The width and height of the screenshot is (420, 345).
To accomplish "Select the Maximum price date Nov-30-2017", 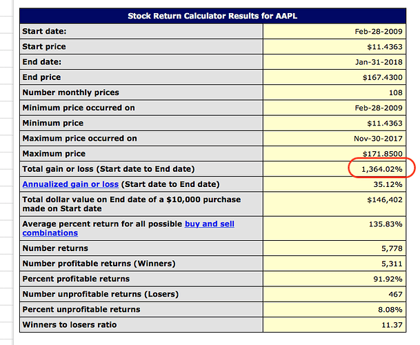I will tap(378, 139).
